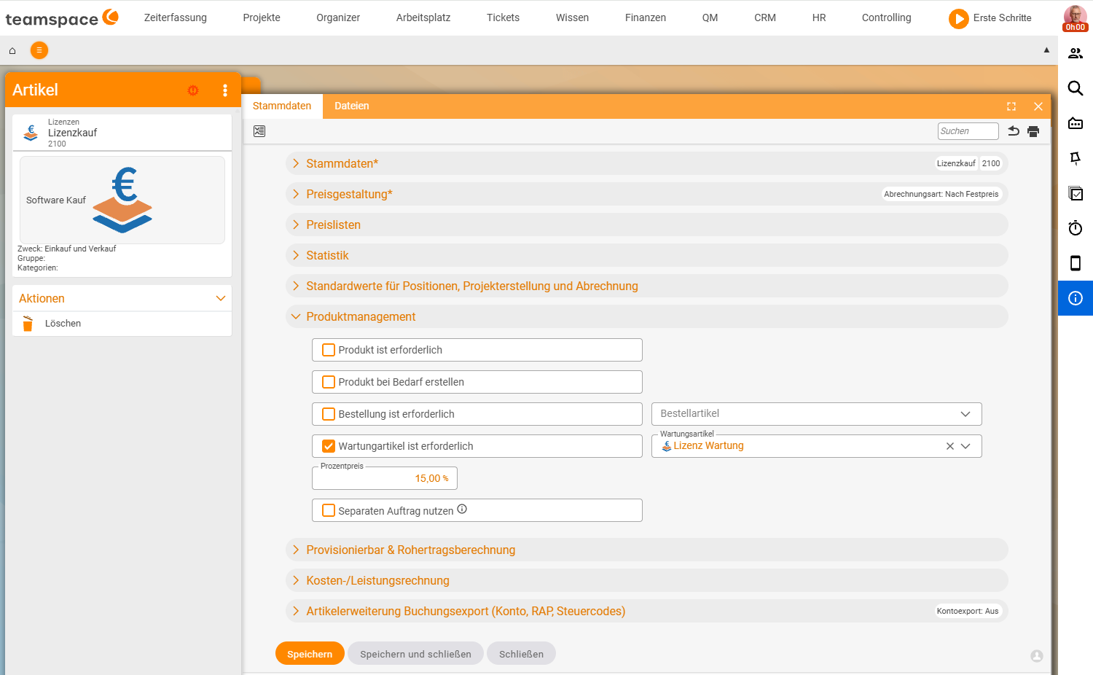Click the trash icon beside Löschen
This screenshot has width=1093, height=675.
coord(28,324)
